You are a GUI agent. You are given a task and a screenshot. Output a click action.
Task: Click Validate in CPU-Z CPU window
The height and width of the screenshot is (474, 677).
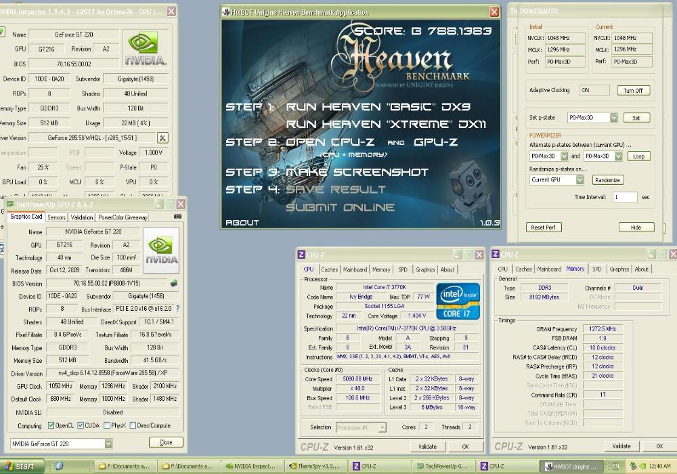pyautogui.click(x=427, y=447)
